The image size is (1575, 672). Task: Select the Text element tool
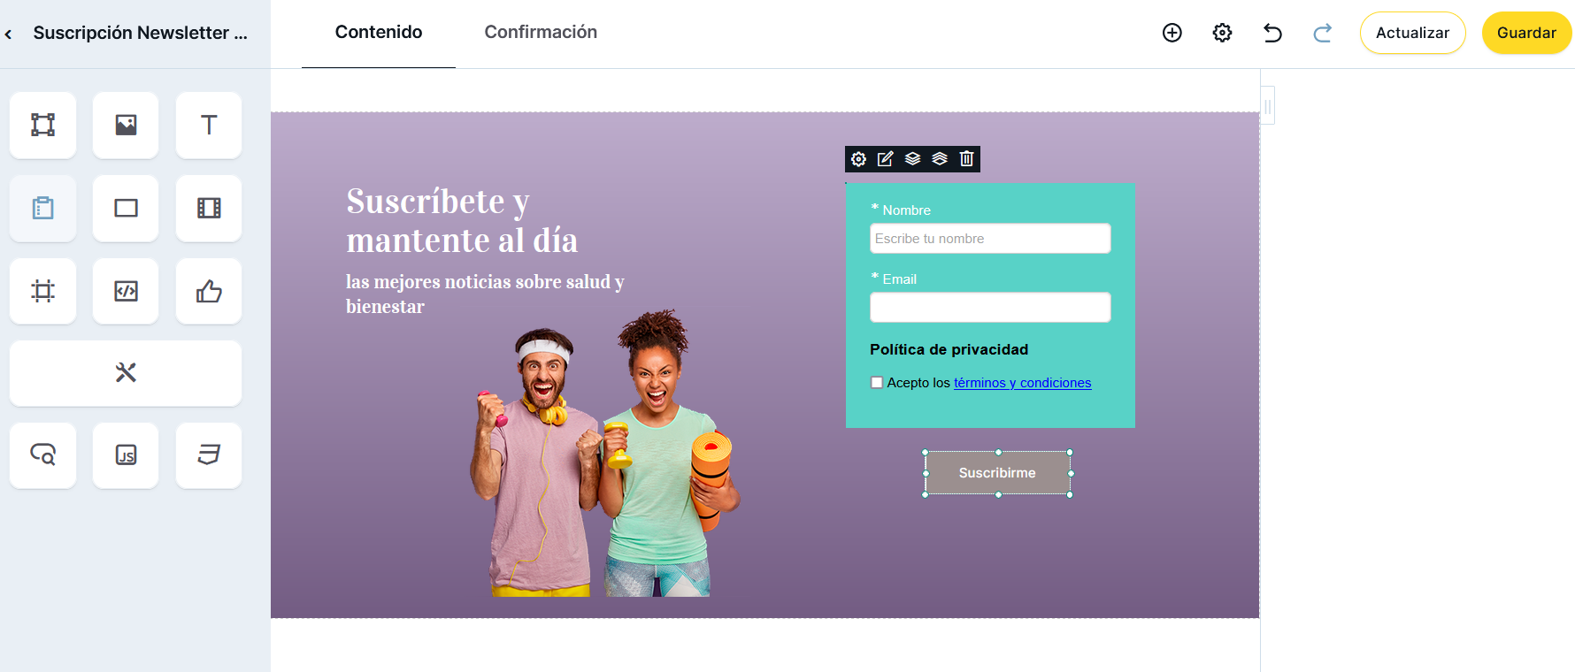209,125
